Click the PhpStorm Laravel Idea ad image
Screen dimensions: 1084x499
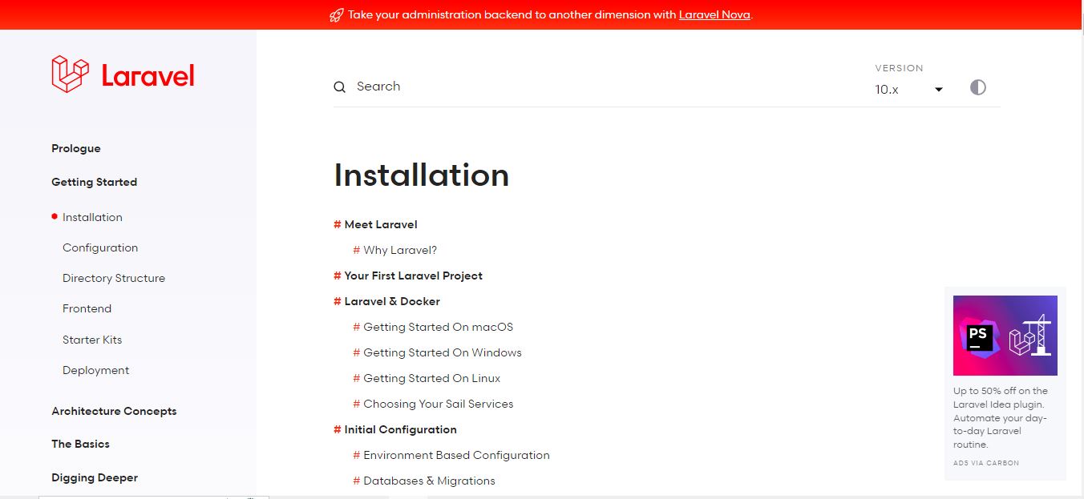tap(1005, 336)
